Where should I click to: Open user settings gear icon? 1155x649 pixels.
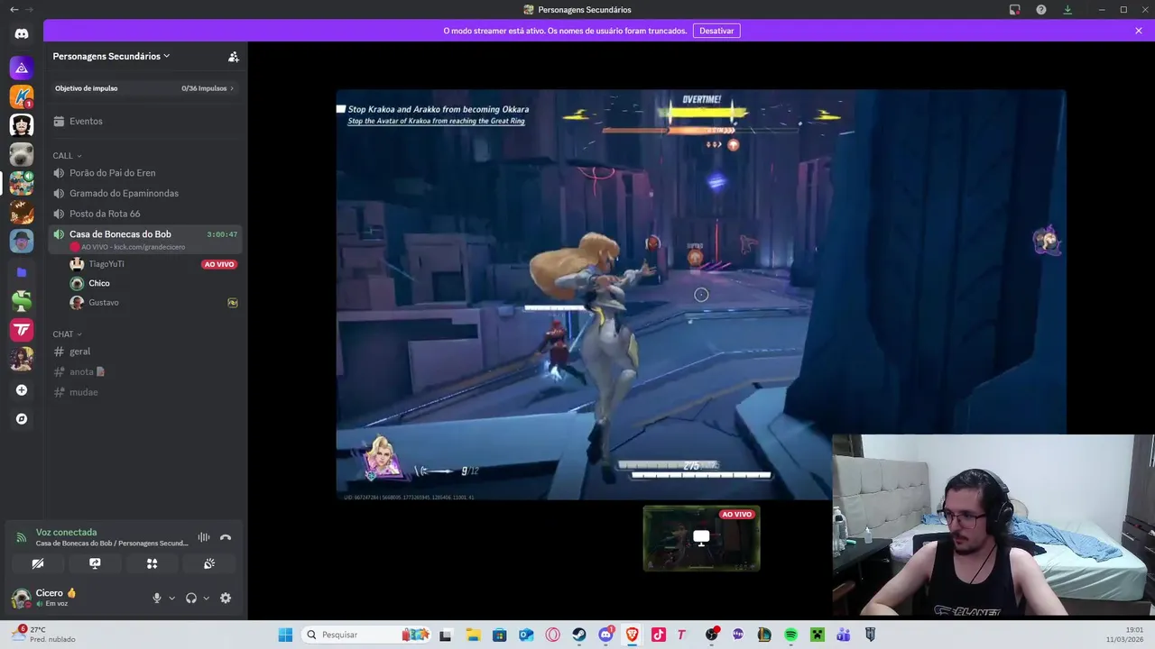click(226, 598)
